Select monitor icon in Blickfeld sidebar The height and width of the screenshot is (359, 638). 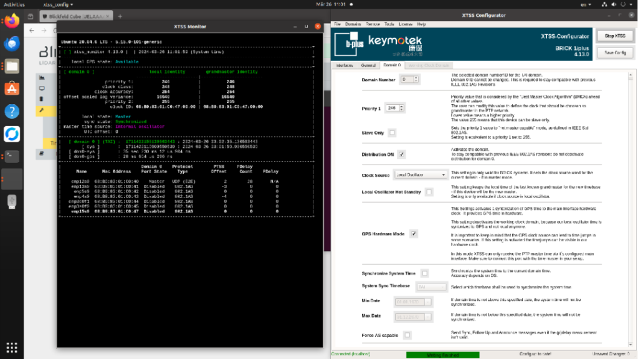(x=42, y=89)
